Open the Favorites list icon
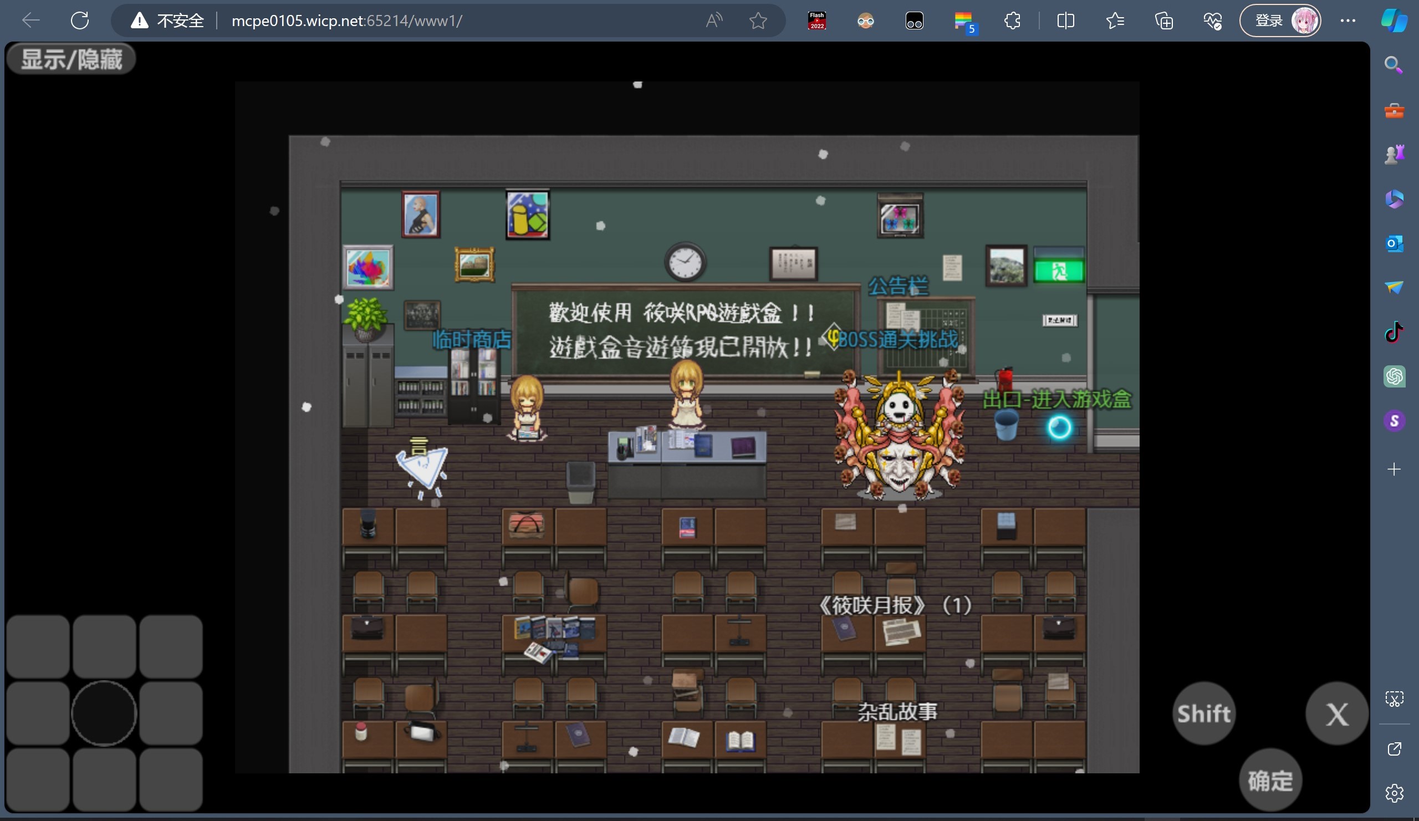 click(x=1114, y=21)
